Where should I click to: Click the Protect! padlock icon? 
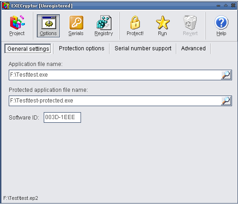135,23
